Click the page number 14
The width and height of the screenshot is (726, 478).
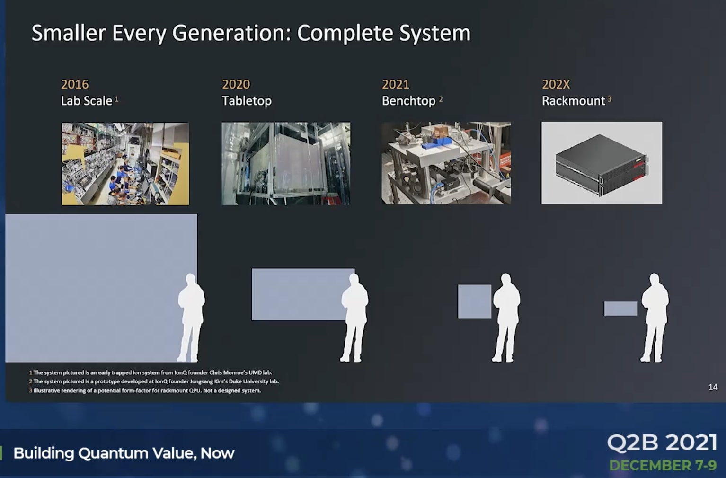(x=712, y=386)
